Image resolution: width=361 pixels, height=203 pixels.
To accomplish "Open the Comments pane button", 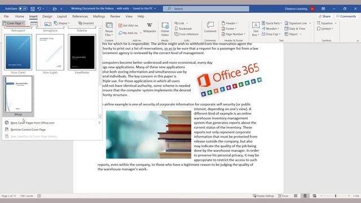I will (346, 16).
